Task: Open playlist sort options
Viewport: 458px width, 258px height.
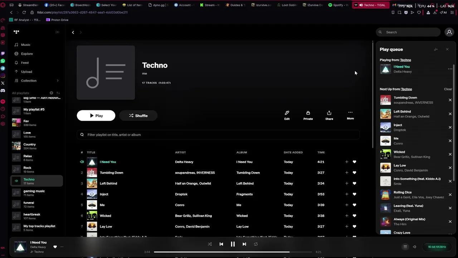Action: [x=58, y=93]
